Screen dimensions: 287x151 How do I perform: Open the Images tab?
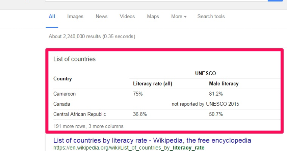tap(75, 16)
